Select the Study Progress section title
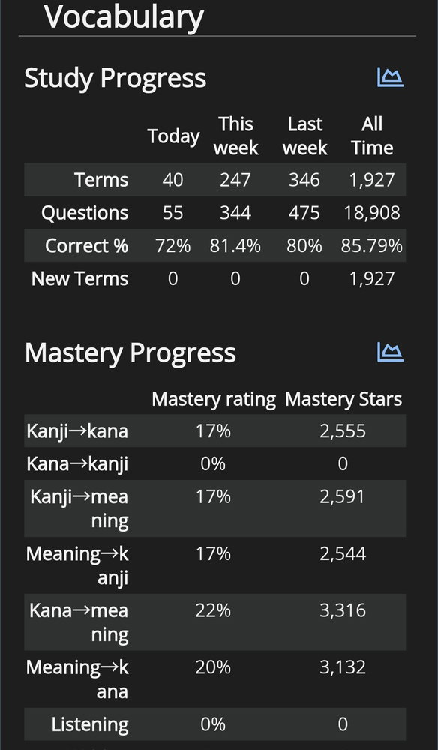Viewport: 438px width, 750px height. point(115,78)
